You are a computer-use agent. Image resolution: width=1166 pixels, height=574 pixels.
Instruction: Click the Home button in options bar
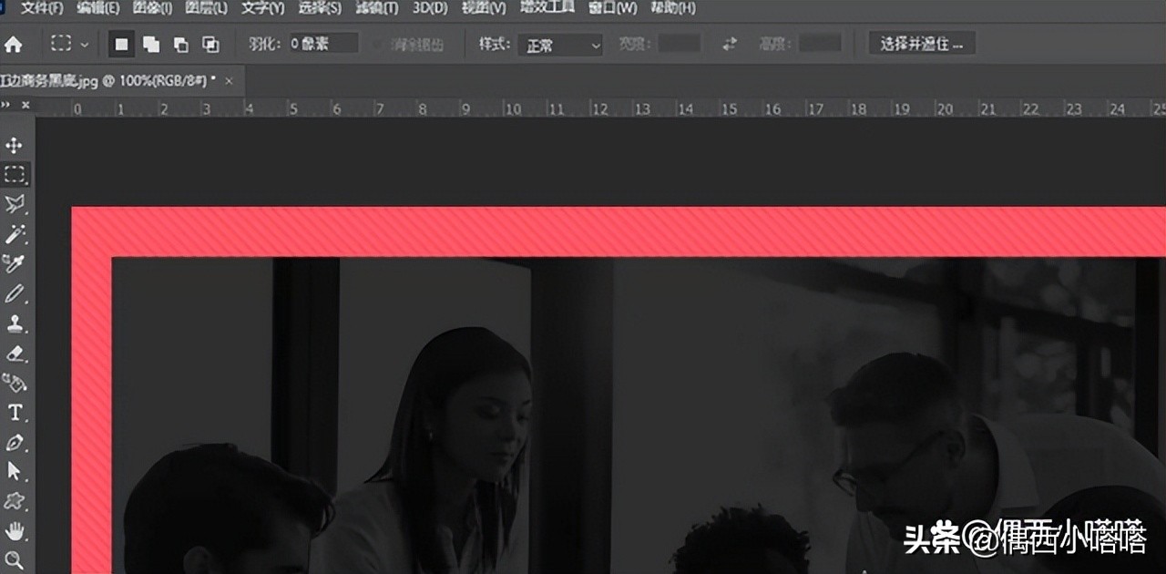tap(13, 43)
